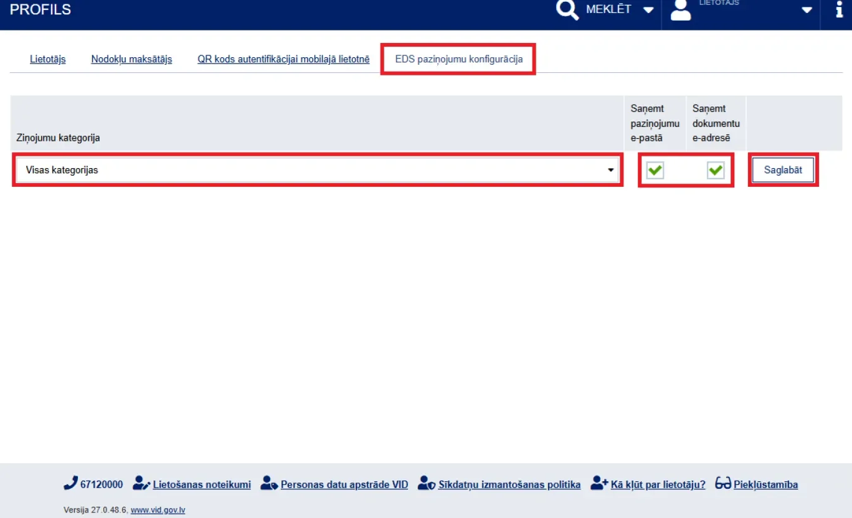Click the add-user icon in footer
The image size is (852, 518).
[599, 484]
